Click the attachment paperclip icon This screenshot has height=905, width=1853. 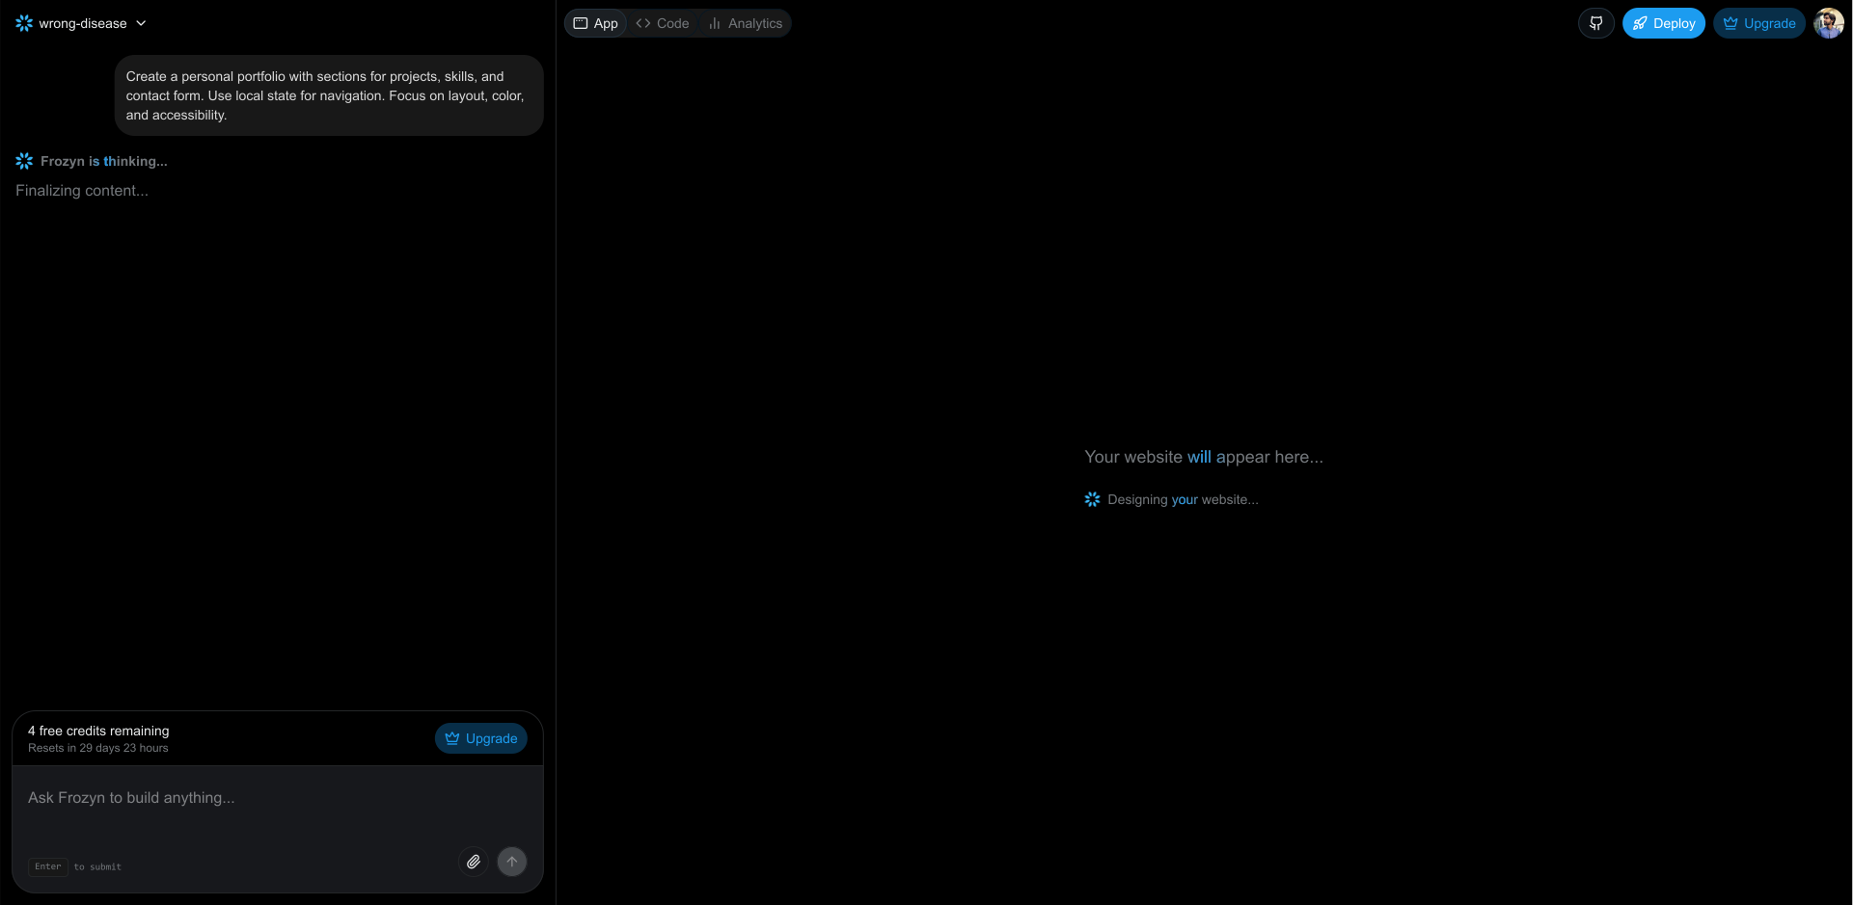(474, 861)
